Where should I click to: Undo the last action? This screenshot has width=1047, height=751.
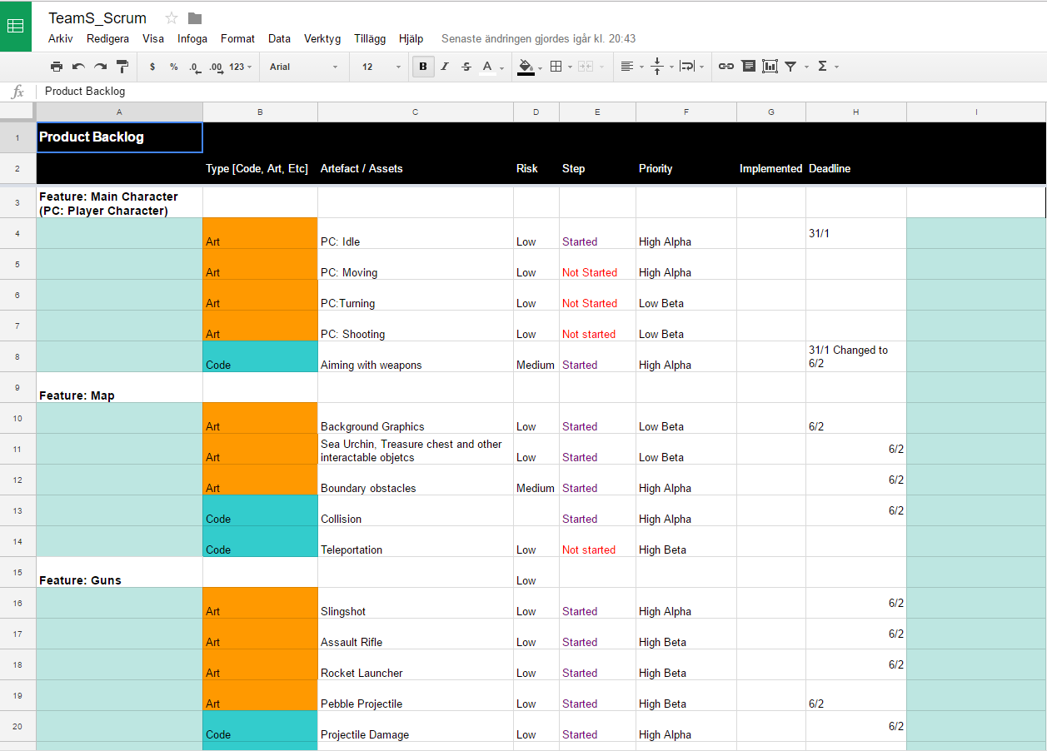pyautogui.click(x=78, y=67)
